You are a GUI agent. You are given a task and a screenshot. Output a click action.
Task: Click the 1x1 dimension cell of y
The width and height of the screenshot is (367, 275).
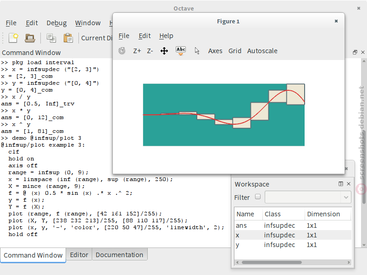(311, 245)
